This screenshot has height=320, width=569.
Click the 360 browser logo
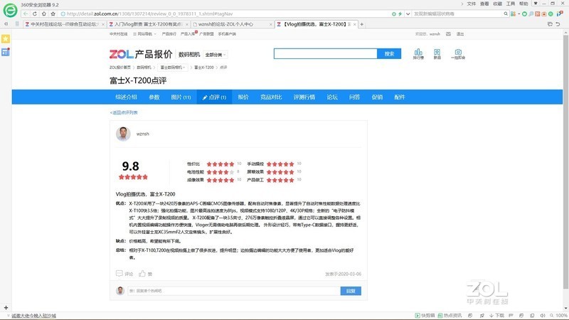click(10, 10)
